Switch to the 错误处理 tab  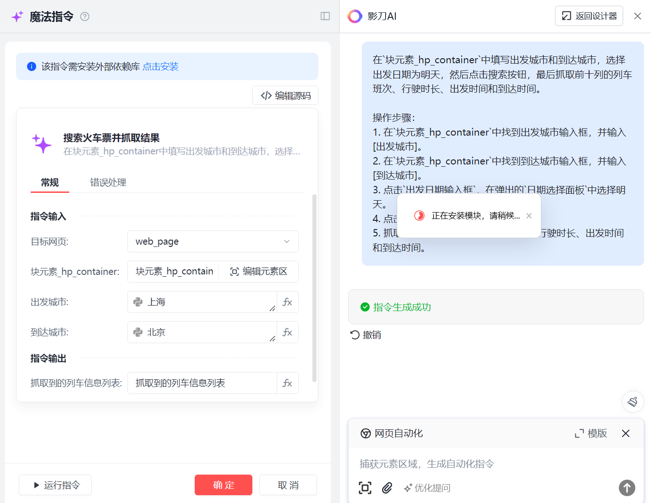108,182
